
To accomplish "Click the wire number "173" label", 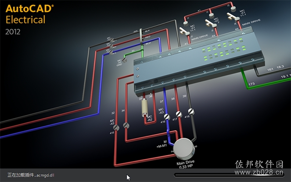I will [x=252, y=84].
